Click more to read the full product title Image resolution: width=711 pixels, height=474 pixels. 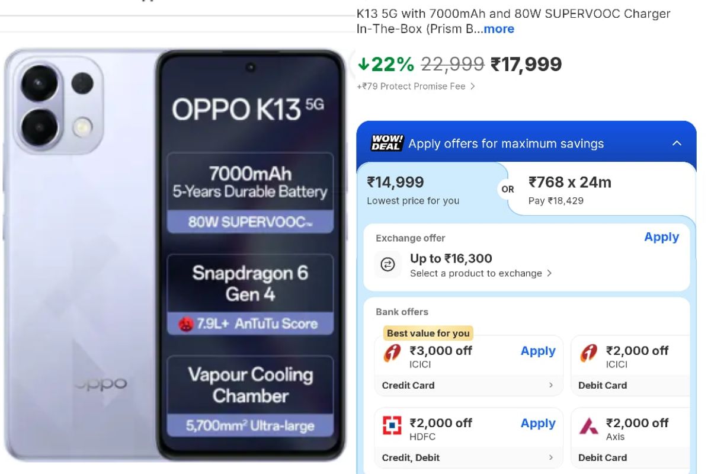point(499,28)
